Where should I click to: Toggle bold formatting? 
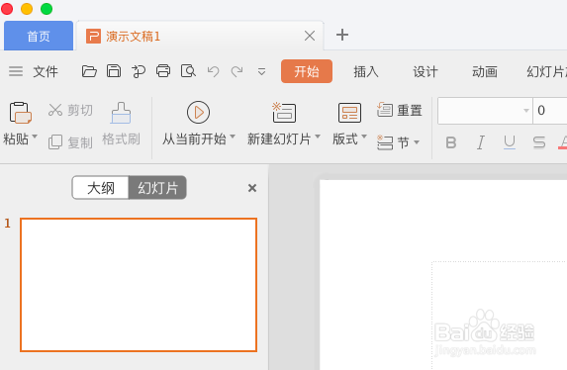tap(451, 142)
